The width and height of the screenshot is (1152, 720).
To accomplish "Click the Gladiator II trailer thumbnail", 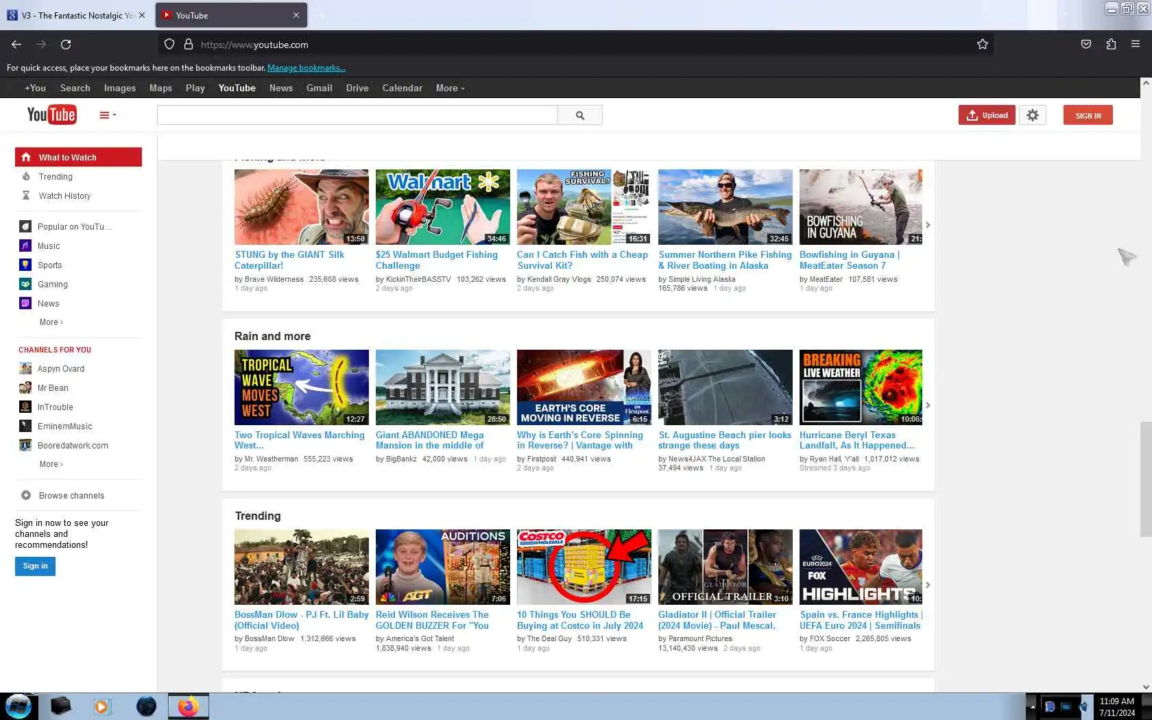I will [725, 567].
